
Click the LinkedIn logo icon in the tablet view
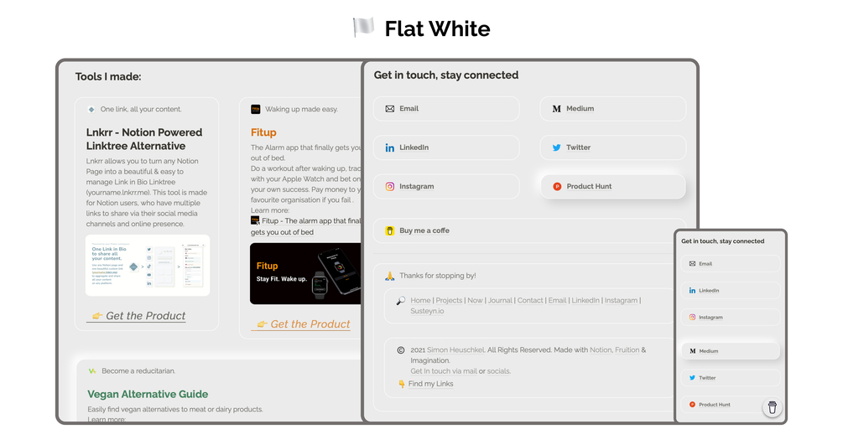pos(390,147)
